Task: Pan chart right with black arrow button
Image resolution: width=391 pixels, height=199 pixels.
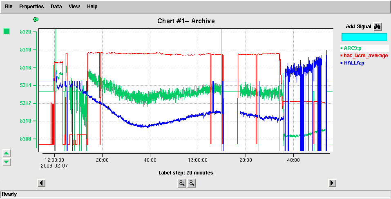Action: click(x=332, y=183)
